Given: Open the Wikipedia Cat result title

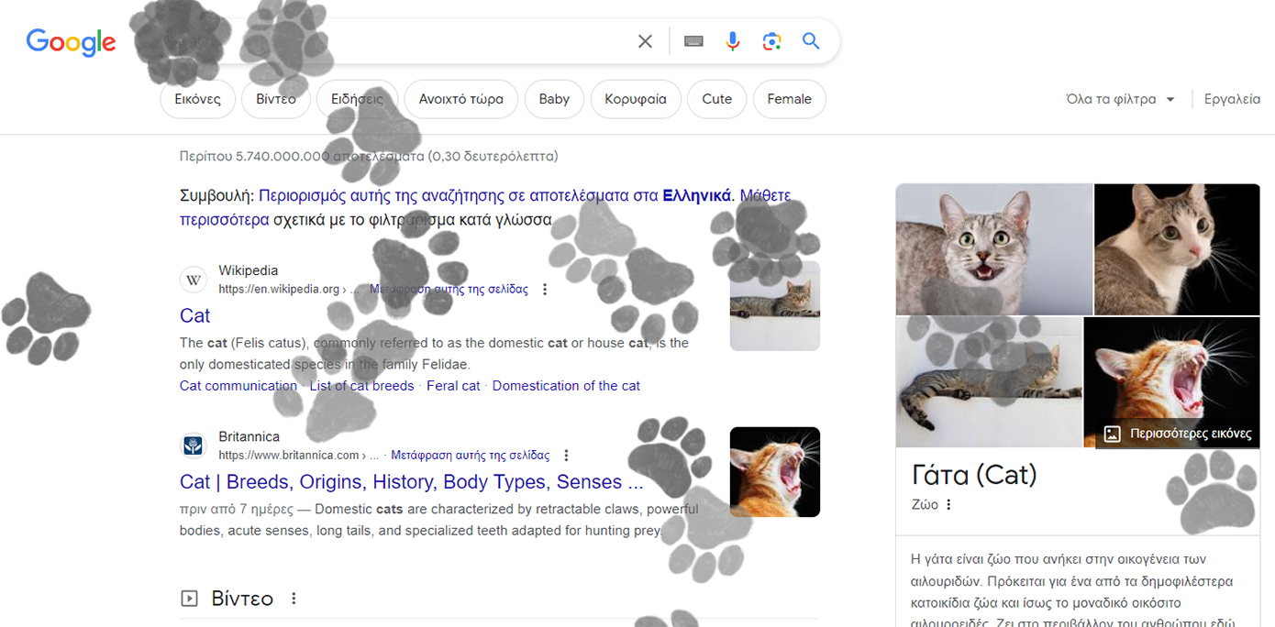Looking at the screenshot, I should 194,315.
